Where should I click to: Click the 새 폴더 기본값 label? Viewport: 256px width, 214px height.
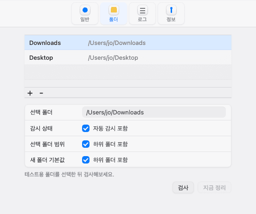click(47, 160)
